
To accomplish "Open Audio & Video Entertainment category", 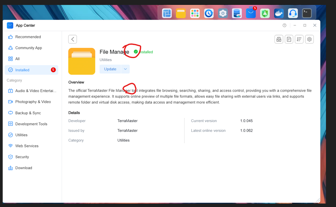I will [x=31, y=91].
